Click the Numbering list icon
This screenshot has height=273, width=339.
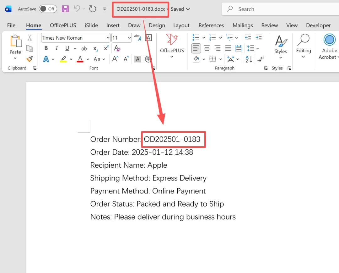tap(213, 37)
